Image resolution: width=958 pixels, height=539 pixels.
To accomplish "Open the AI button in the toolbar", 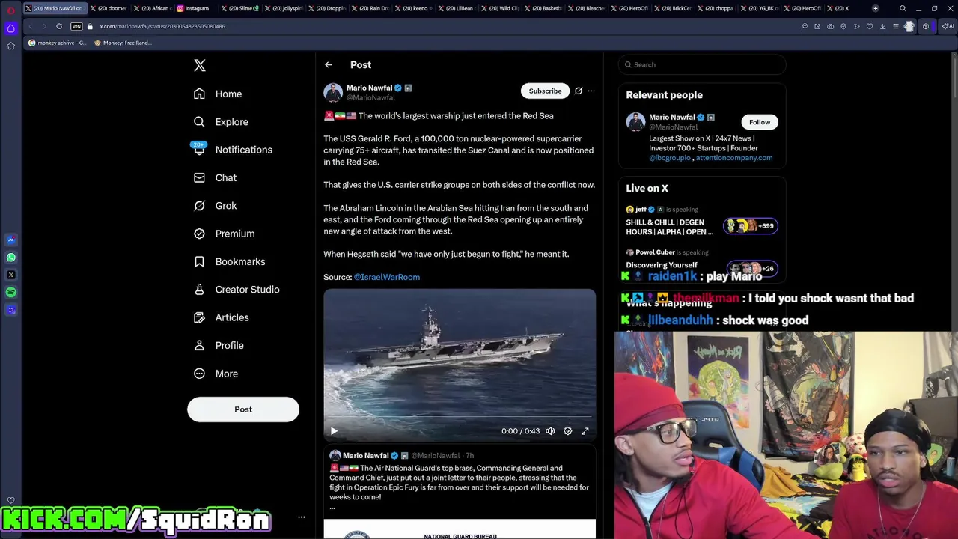I will [948, 26].
